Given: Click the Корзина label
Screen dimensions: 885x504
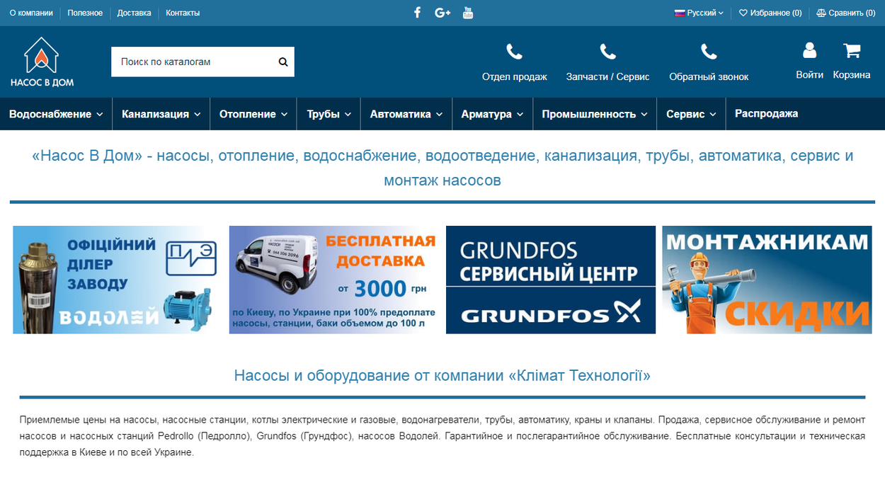Looking at the screenshot, I should [x=852, y=74].
